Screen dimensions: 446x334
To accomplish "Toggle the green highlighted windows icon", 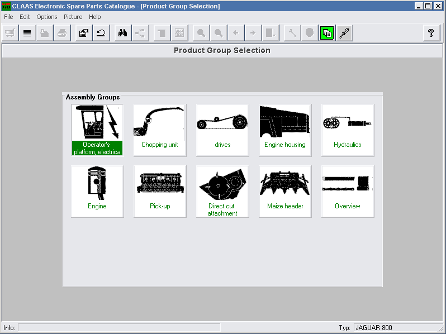I will point(327,33).
